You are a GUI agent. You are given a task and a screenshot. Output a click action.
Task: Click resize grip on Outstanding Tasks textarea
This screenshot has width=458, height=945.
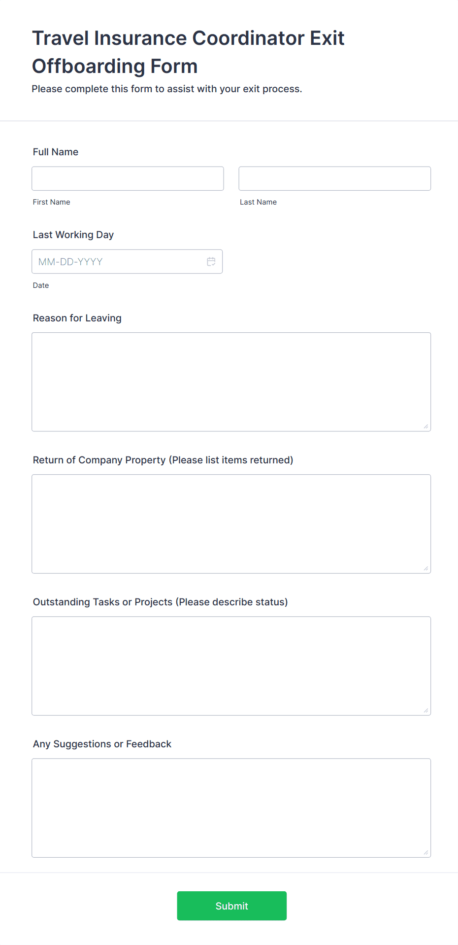426,710
